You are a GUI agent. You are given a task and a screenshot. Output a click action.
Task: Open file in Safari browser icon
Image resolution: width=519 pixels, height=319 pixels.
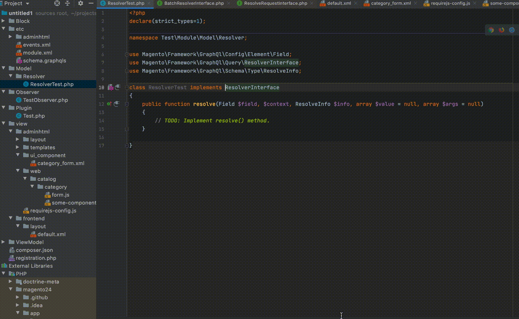point(512,30)
